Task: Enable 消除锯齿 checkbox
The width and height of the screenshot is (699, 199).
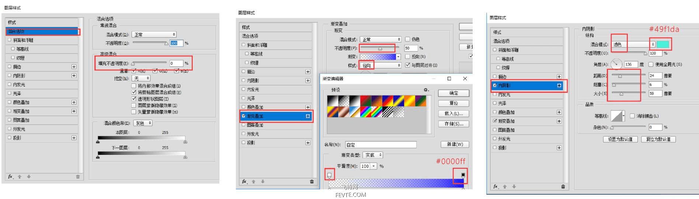Action: pyautogui.click(x=632, y=116)
